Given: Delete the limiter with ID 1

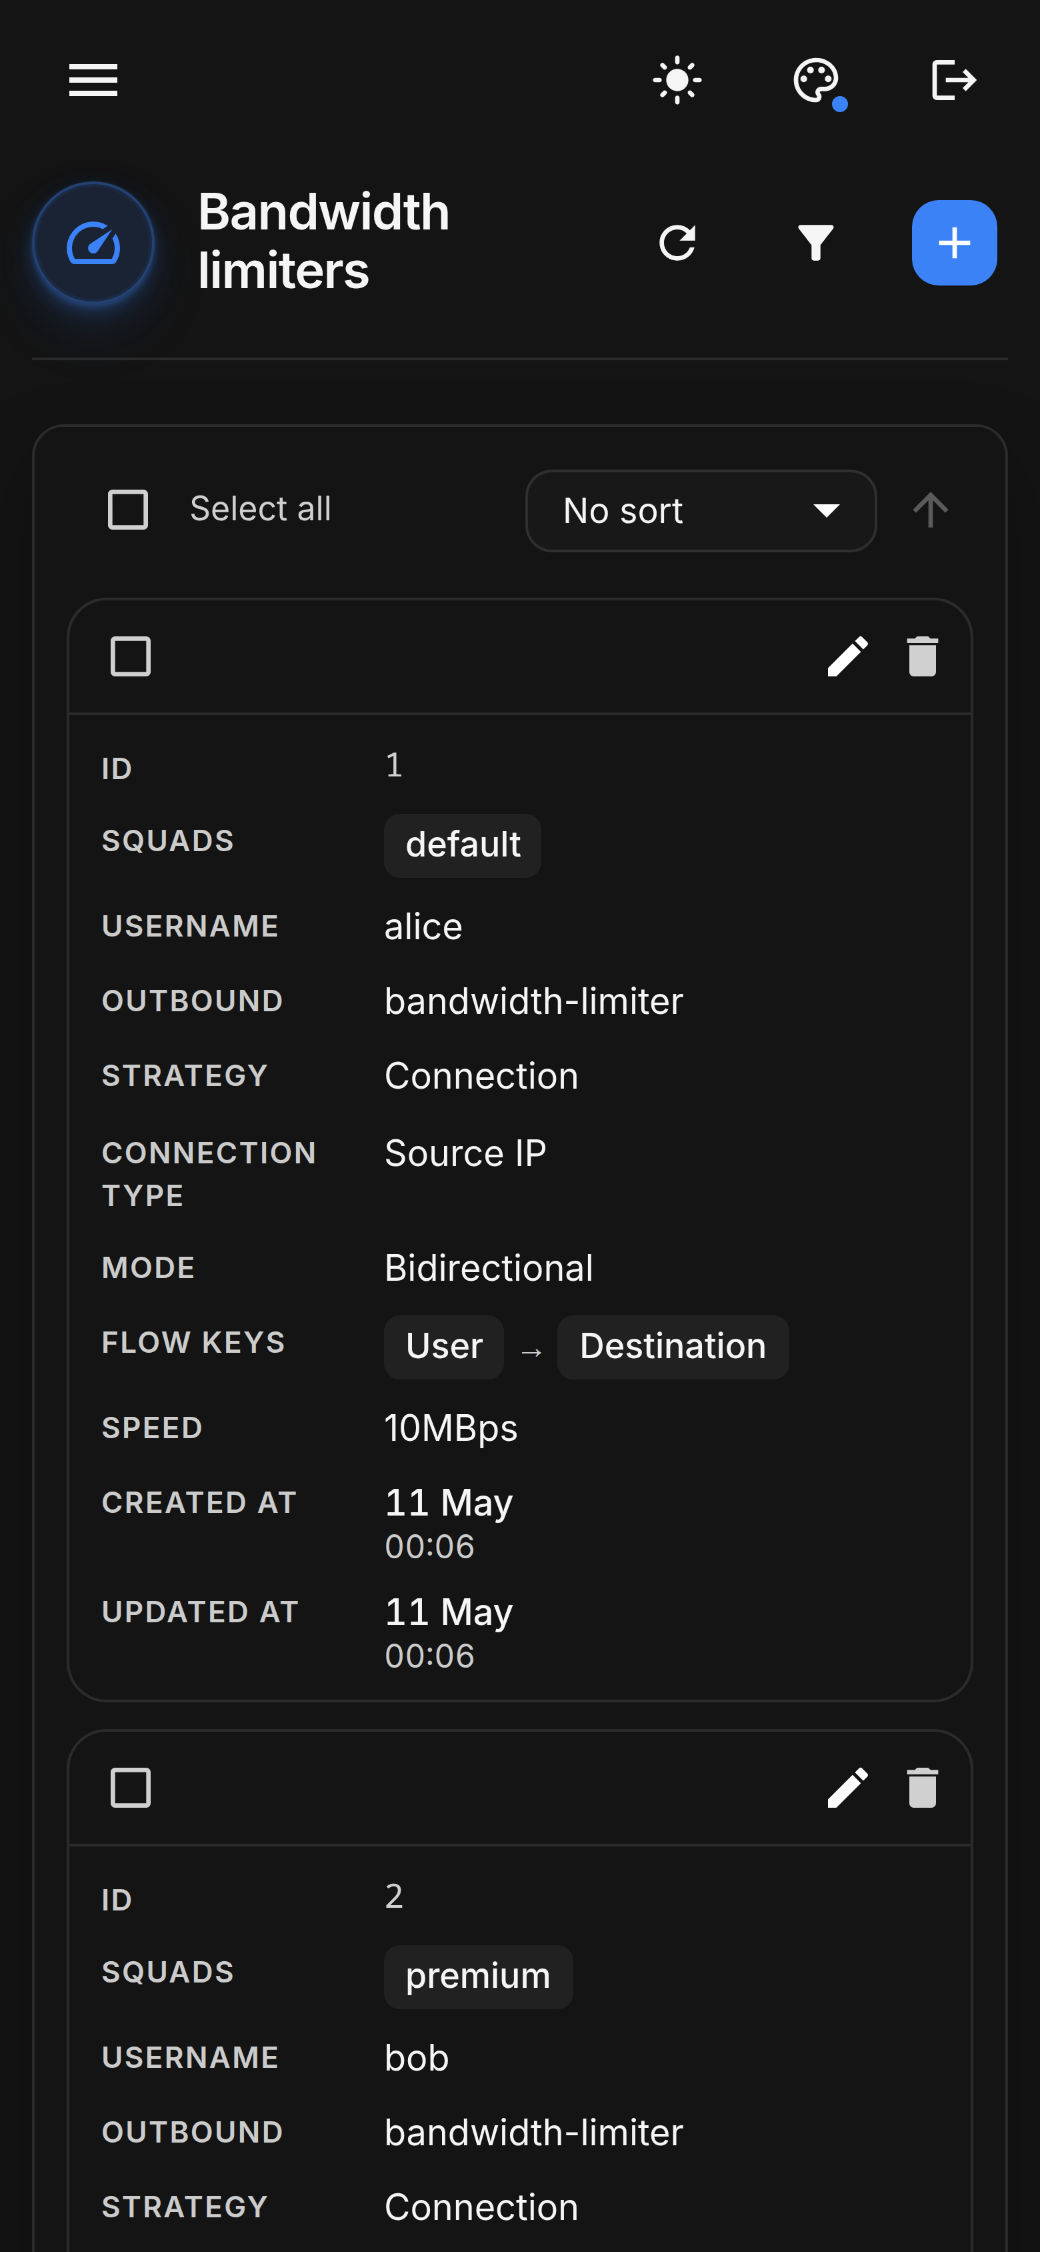Looking at the screenshot, I should [x=922, y=656].
